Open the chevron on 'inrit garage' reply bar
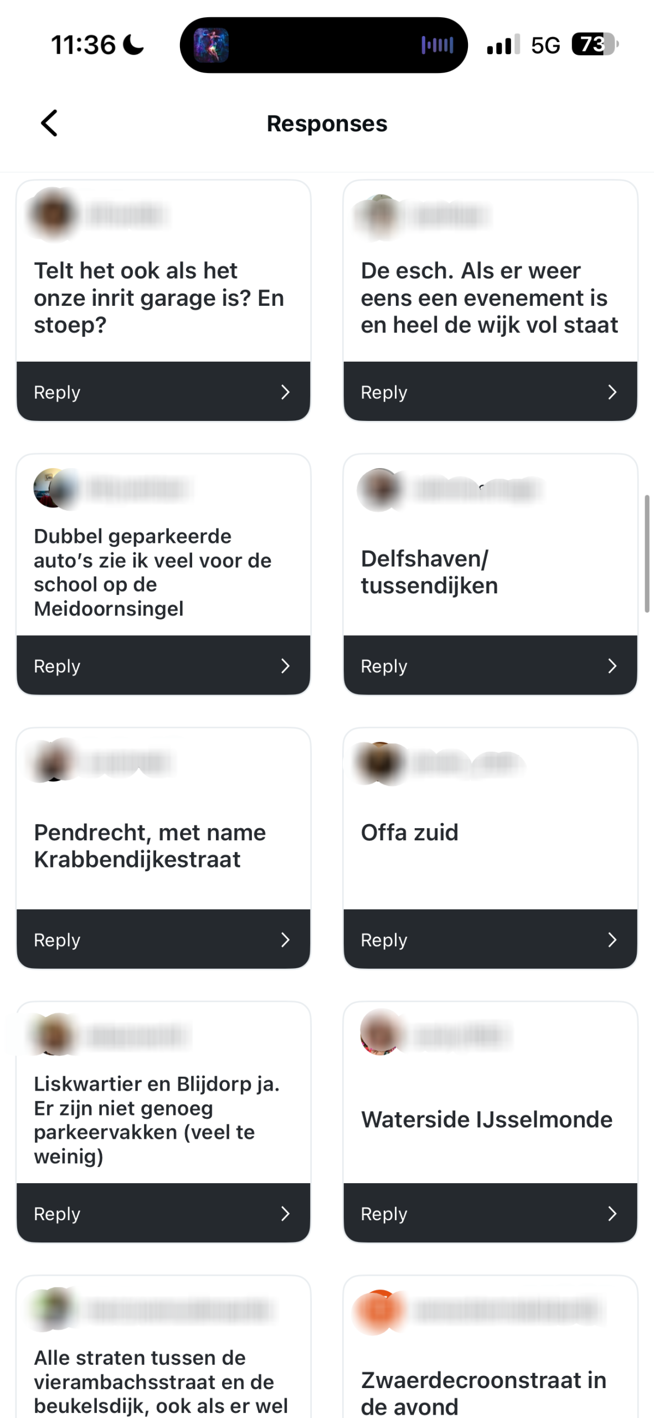This screenshot has height=1418, width=654. coord(285,392)
